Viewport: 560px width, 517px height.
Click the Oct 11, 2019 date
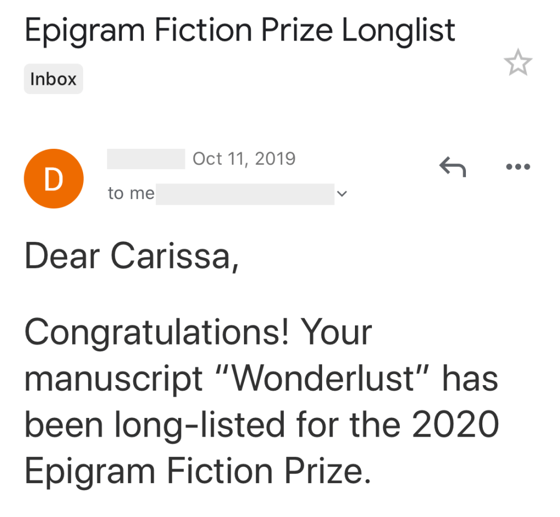click(x=244, y=159)
